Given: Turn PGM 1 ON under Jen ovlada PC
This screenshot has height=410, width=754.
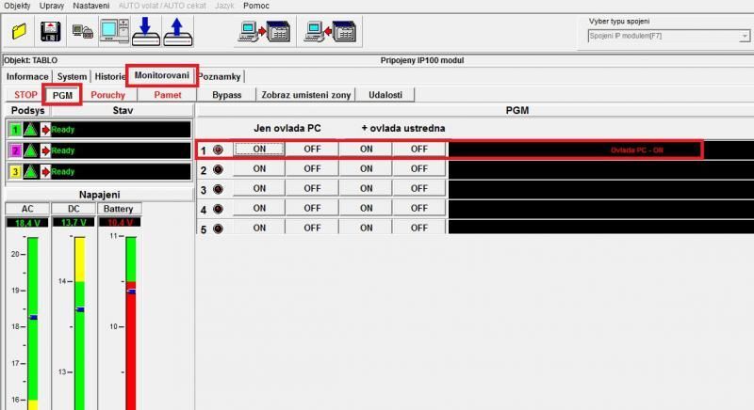Looking at the screenshot, I should click(x=258, y=149).
